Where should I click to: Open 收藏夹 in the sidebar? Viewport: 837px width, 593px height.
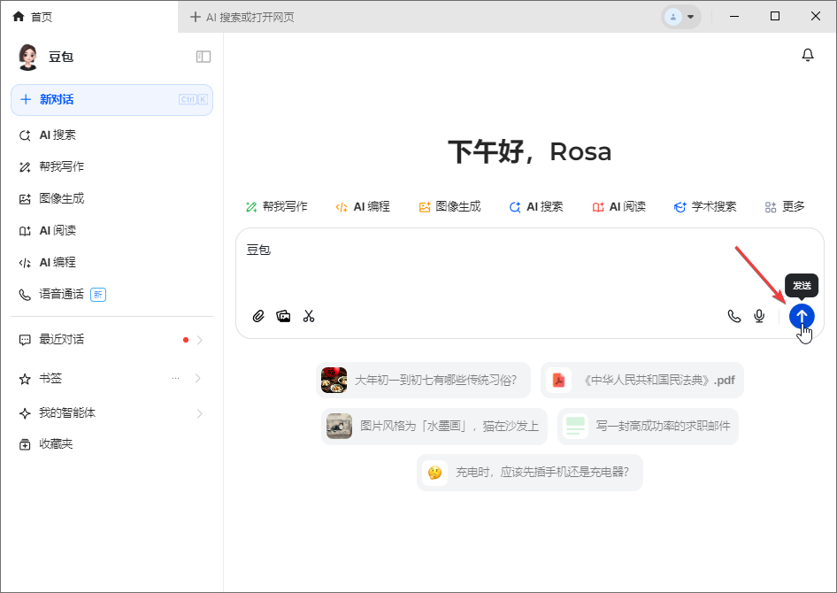[x=57, y=444]
